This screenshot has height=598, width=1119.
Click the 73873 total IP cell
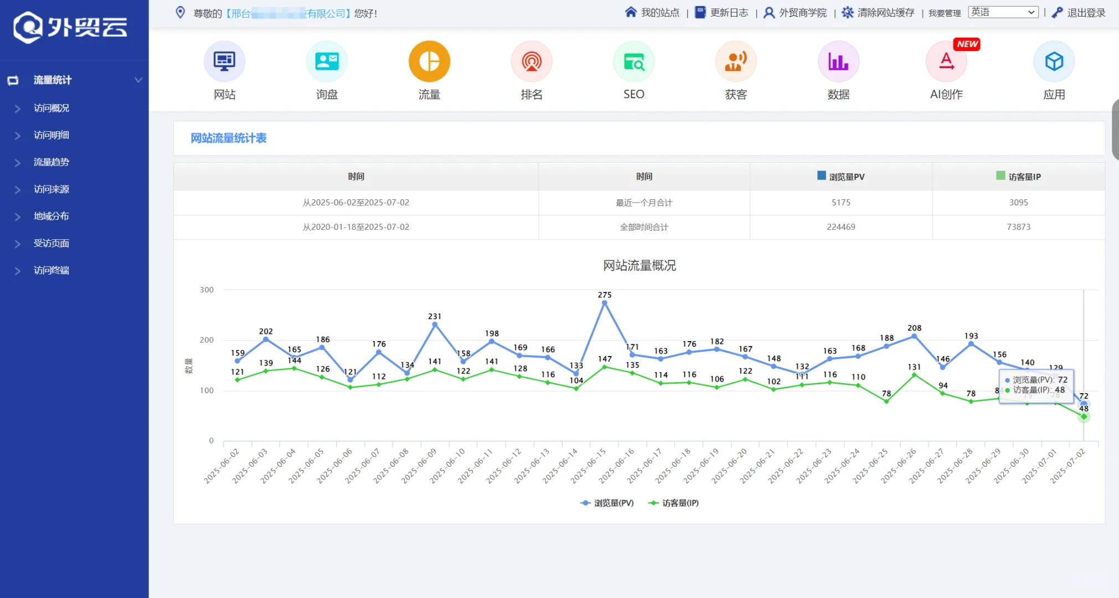[1019, 227]
